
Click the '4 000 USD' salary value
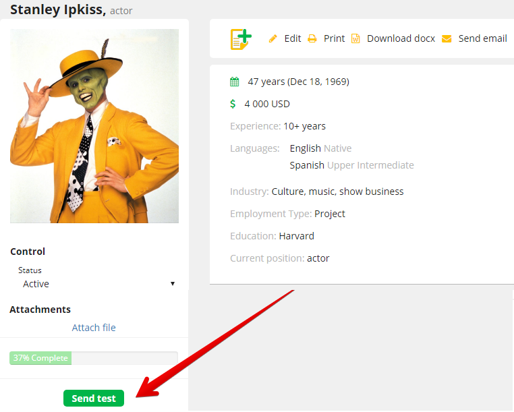[x=267, y=104]
